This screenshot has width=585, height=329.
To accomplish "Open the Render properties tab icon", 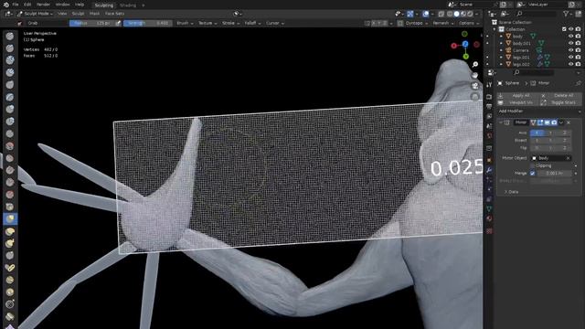I will click(x=489, y=97).
